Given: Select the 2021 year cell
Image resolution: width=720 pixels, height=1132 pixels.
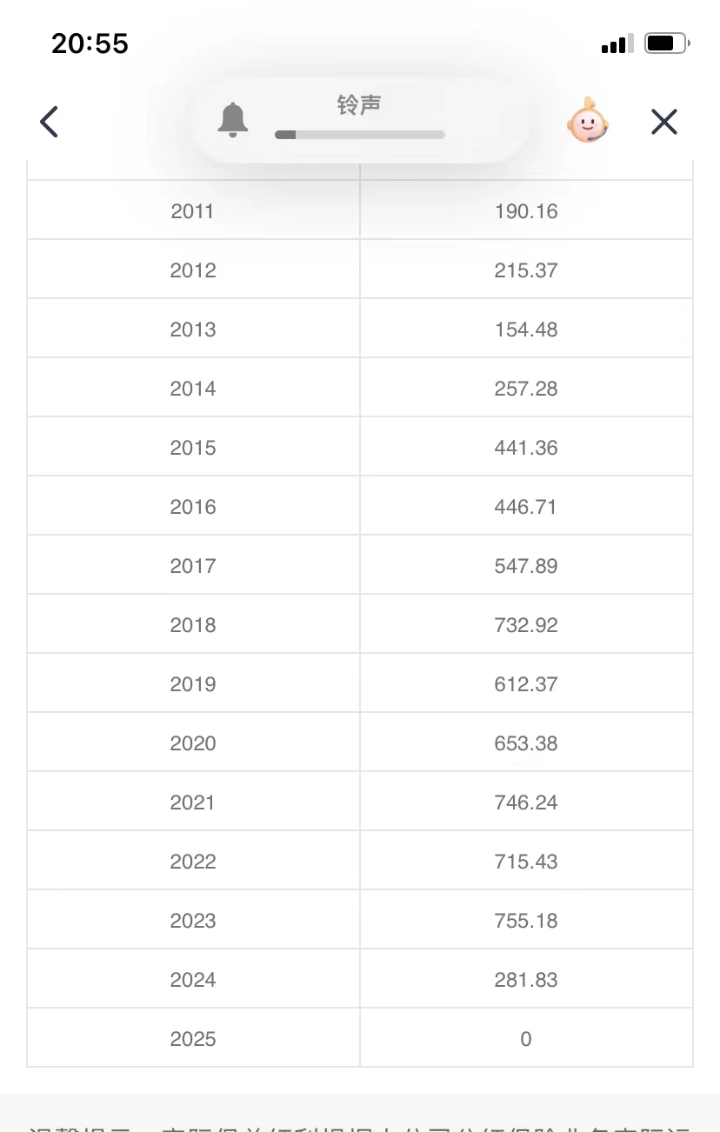Looking at the screenshot, I should (193, 802).
